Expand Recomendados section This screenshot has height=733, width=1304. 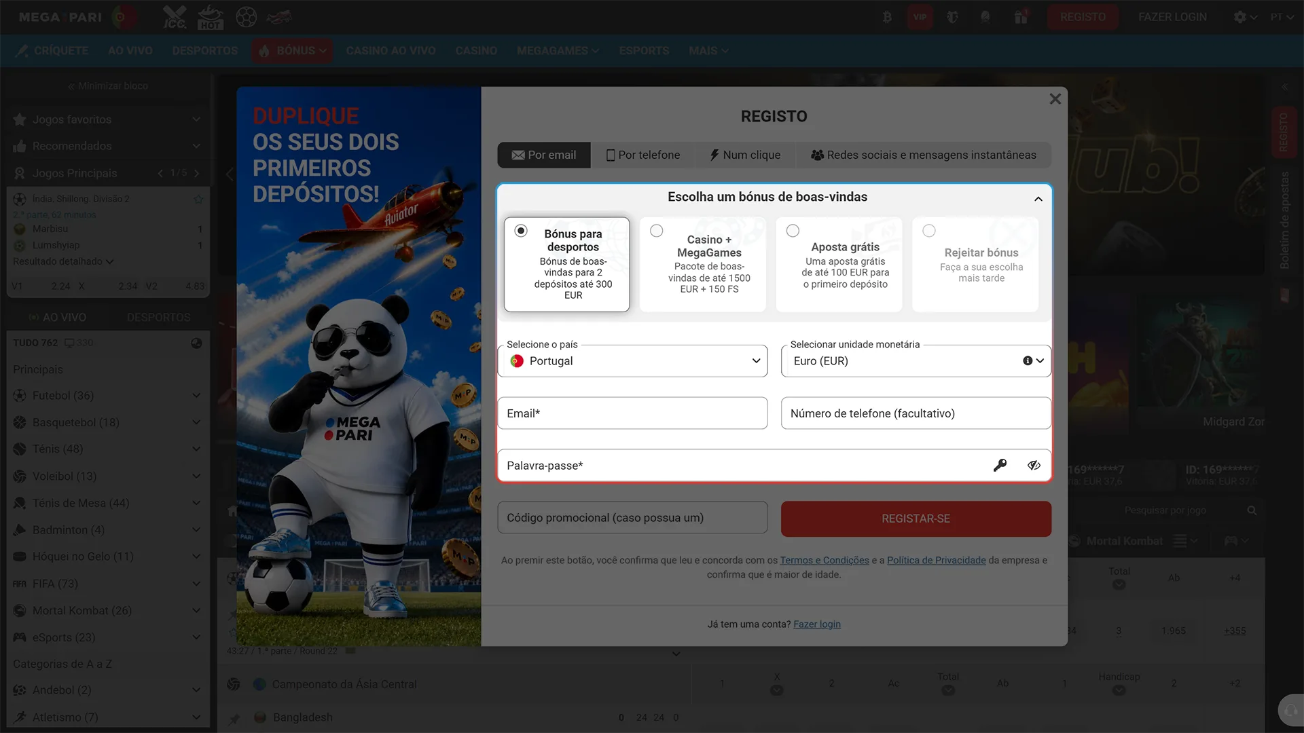click(107, 146)
